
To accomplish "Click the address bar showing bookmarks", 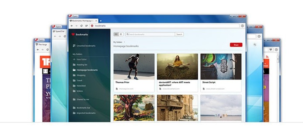I will coord(165,26).
